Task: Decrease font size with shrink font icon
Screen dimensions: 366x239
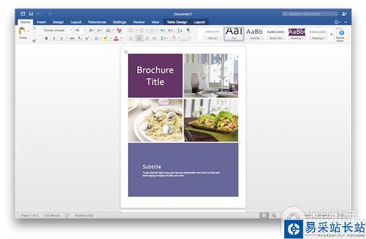Action: click(x=99, y=30)
